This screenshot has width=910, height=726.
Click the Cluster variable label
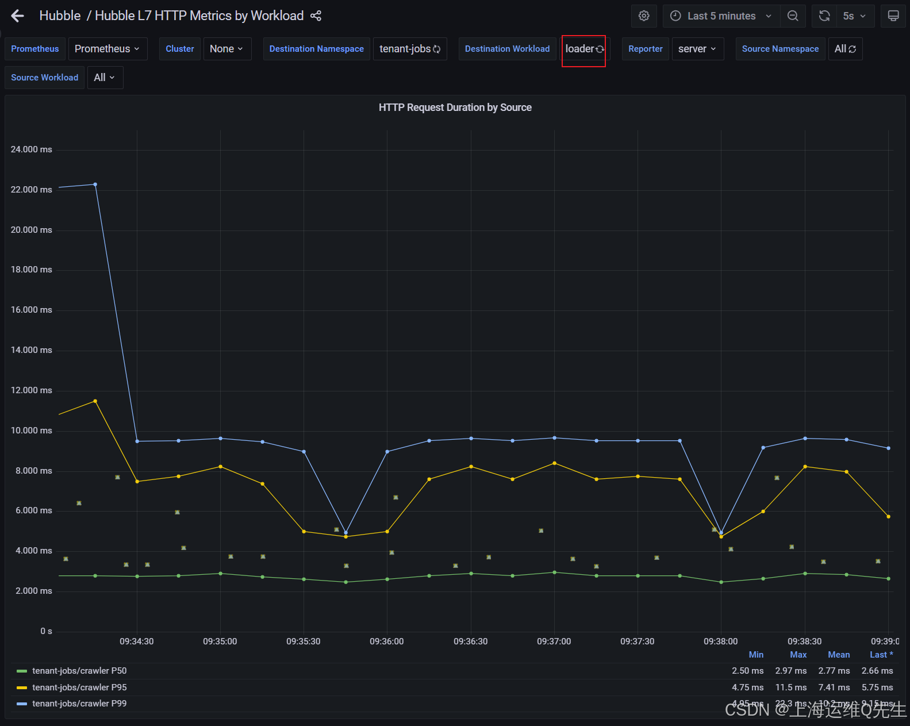pyautogui.click(x=180, y=49)
